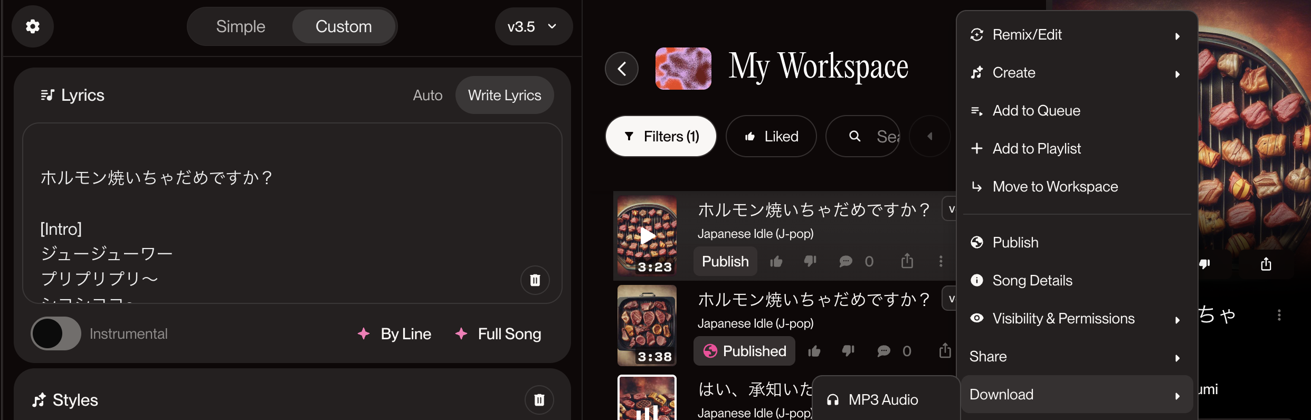Toggle the Instrumental switch
Screen dimensions: 1311x420
pyautogui.click(x=55, y=333)
